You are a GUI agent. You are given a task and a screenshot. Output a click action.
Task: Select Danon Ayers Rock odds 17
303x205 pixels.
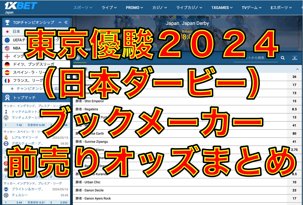294,198
